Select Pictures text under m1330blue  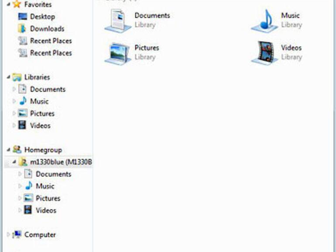(x=48, y=198)
